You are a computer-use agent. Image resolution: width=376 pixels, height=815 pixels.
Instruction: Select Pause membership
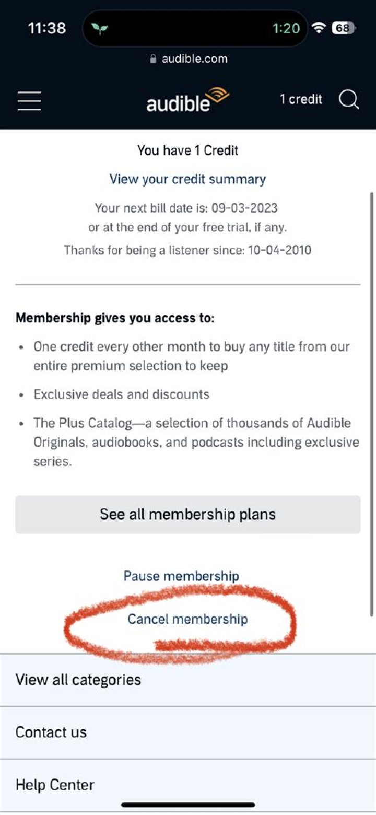pos(181,576)
